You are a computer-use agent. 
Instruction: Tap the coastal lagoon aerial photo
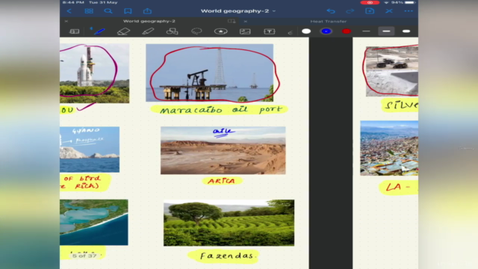[94, 223]
